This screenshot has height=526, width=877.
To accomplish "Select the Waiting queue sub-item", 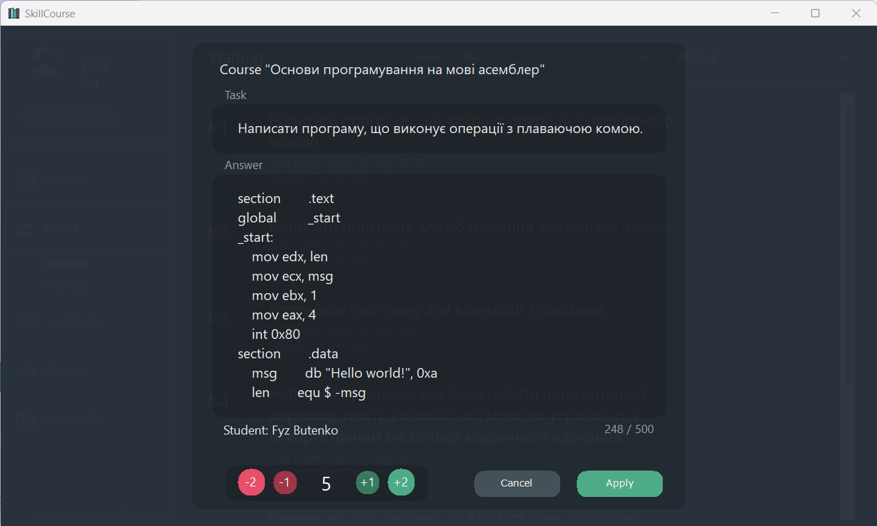I will point(67,263).
